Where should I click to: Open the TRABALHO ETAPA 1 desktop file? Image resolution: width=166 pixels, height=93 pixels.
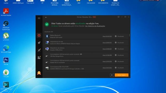click(x=115, y=3)
